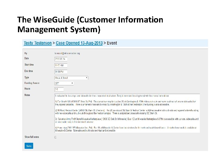
Task: Click the email address beside By
Action: 67,53
